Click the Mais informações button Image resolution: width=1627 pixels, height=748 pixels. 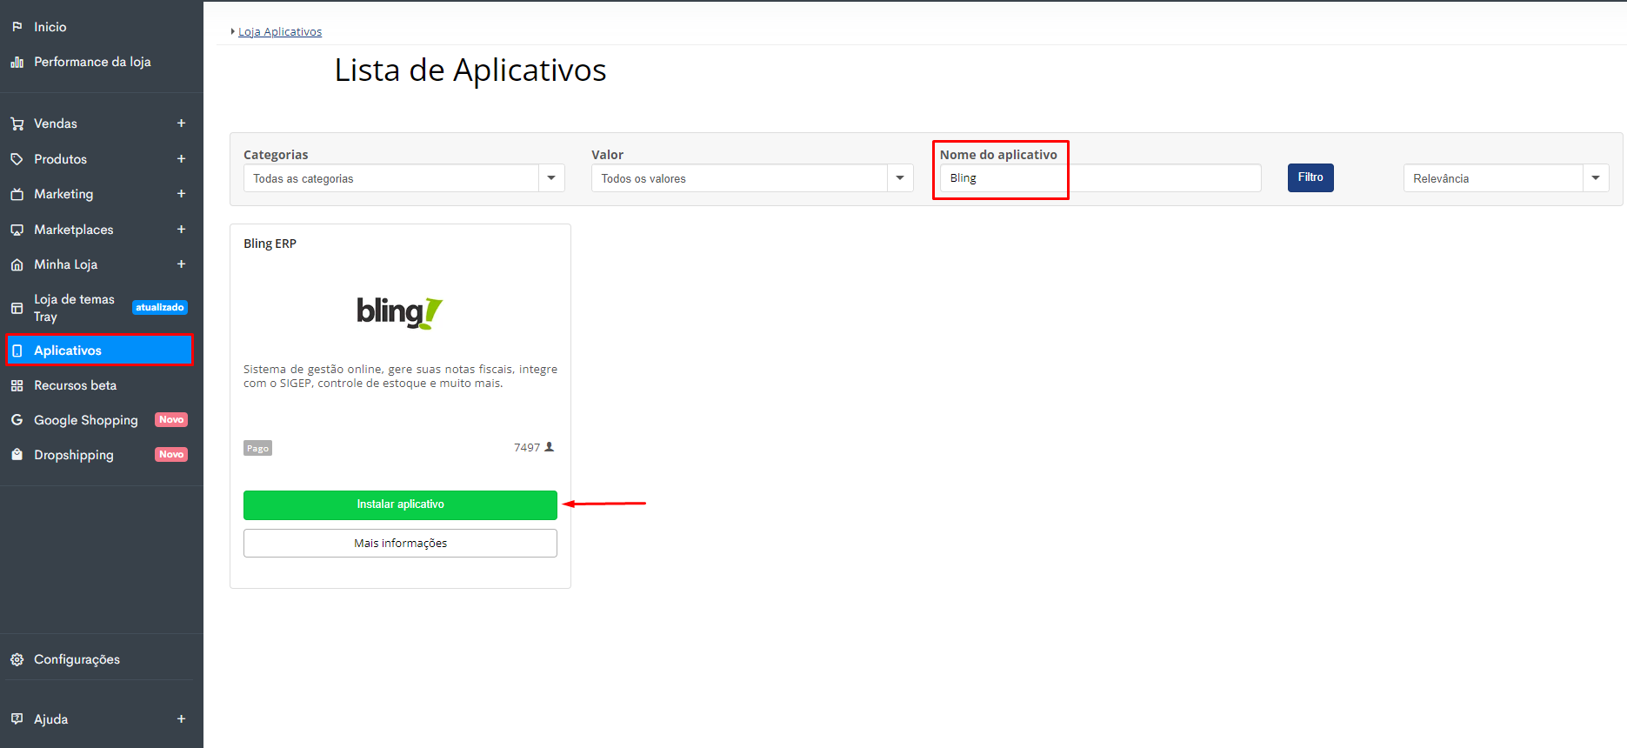point(400,544)
